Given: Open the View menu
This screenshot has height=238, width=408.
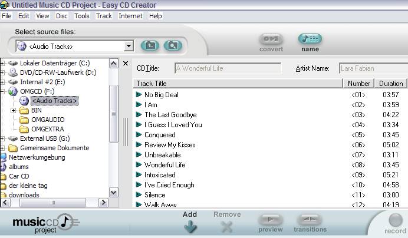Looking at the screenshot, I should 42,16.
